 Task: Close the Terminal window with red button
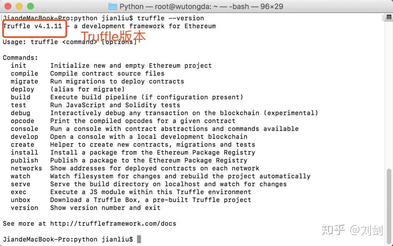tap(8, 6)
